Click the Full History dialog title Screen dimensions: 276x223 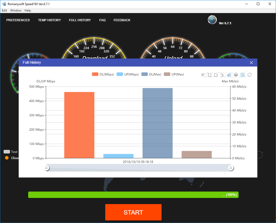(x=32, y=62)
